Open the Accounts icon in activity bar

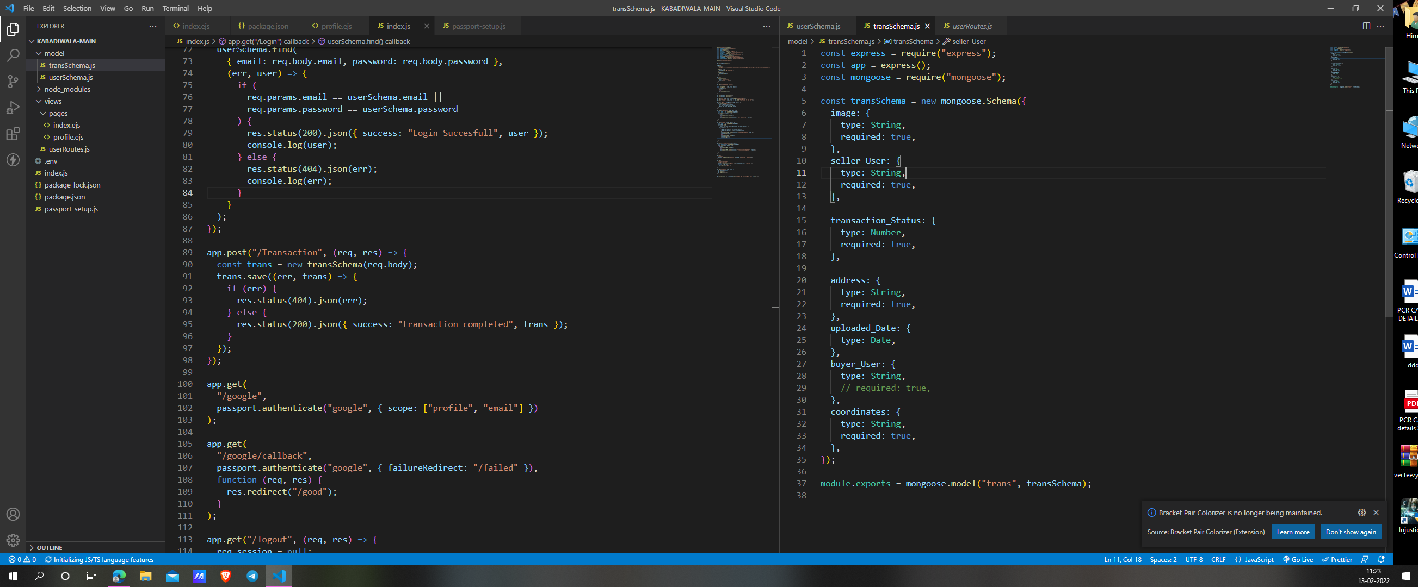coord(13,514)
